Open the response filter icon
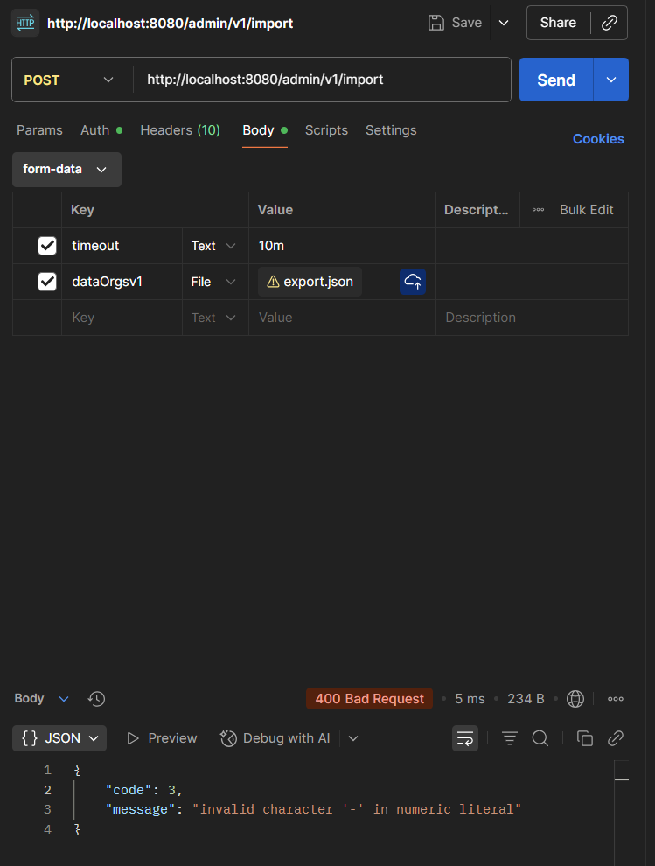 tap(510, 738)
